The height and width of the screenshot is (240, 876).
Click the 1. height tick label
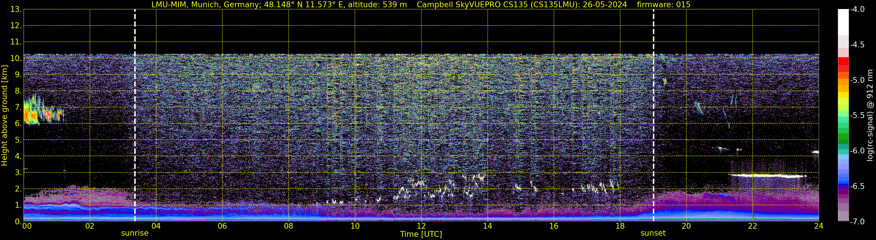(x=18, y=205)
